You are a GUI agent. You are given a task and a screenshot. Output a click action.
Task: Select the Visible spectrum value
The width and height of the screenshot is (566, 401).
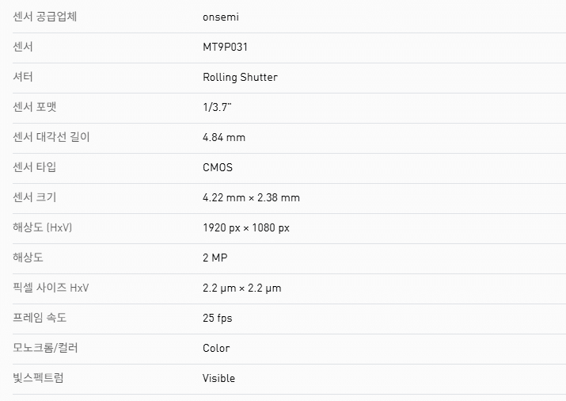point(218,378)
